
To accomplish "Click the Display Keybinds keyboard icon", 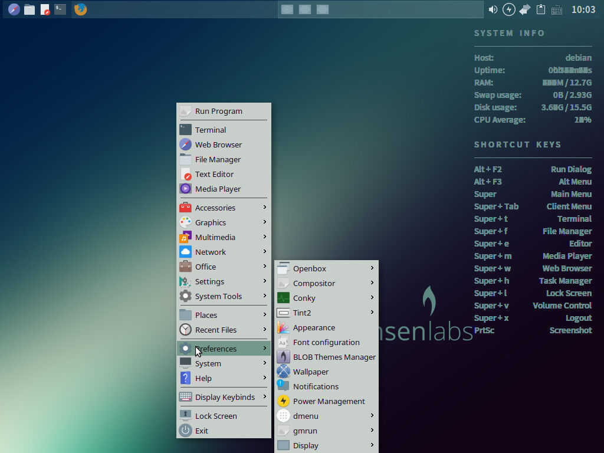I will pyautogui.click(x=185, y=397).
